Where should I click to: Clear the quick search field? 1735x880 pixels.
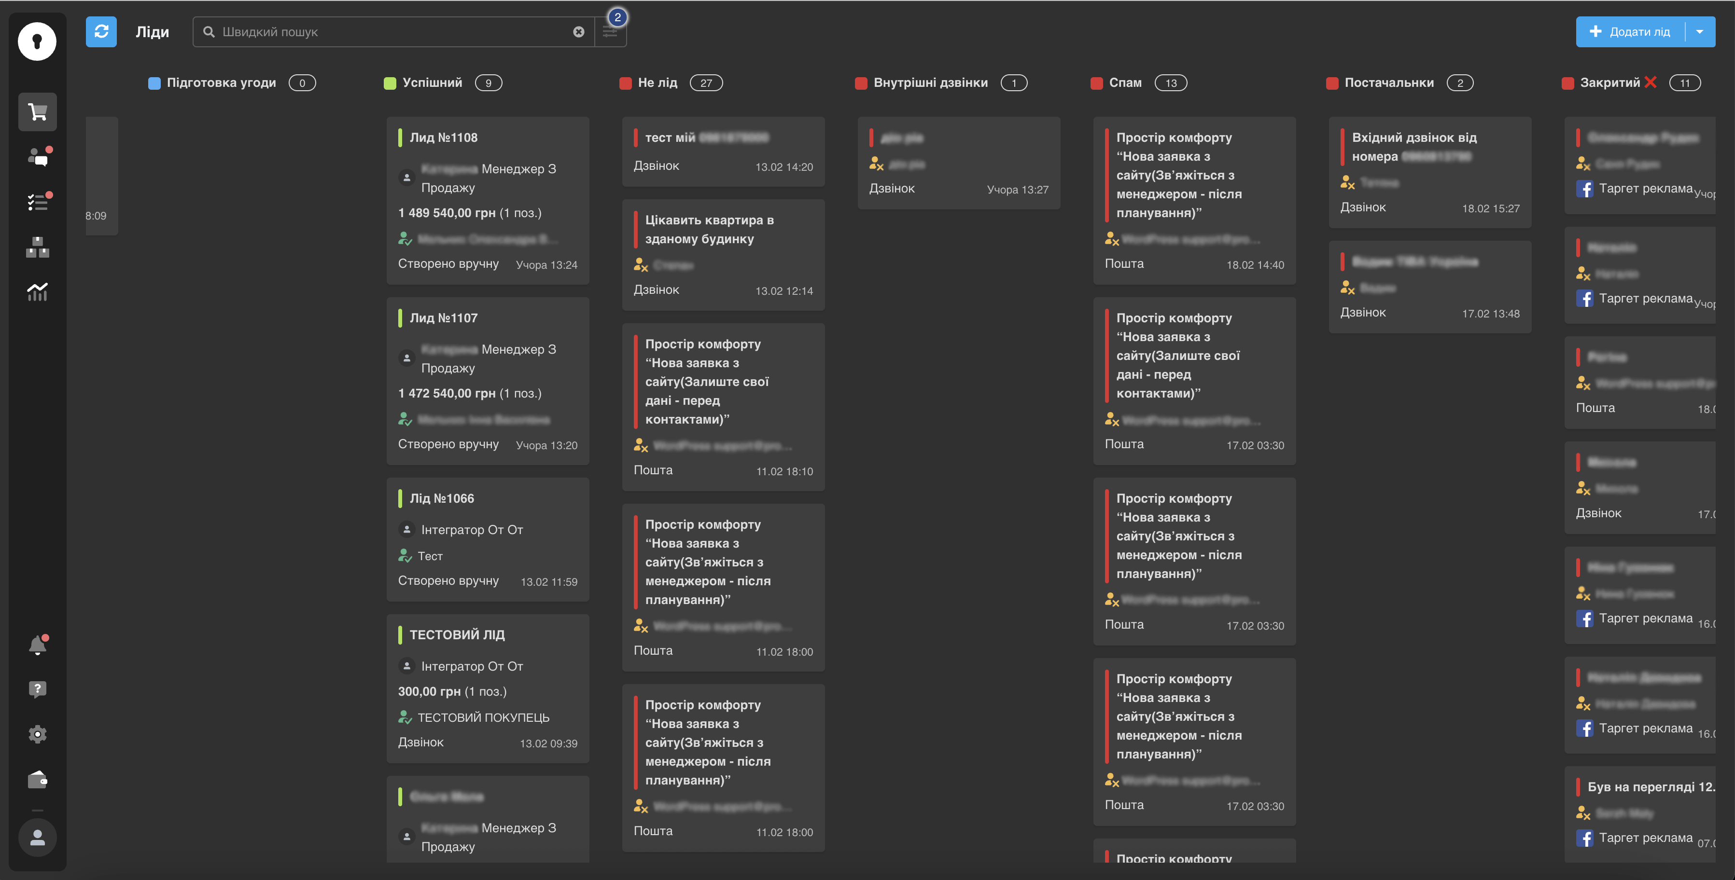578,32
